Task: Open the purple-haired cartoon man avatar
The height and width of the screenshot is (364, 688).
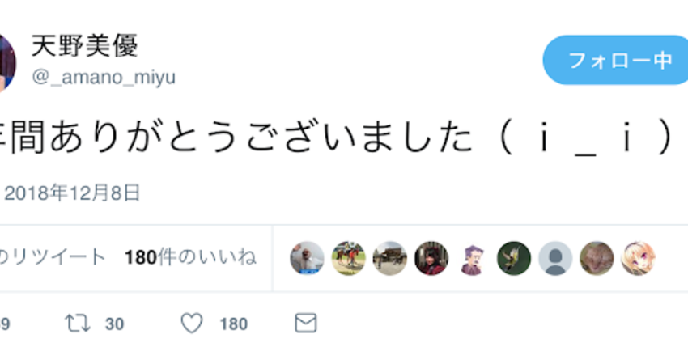Action: click(x=473, y=258)
